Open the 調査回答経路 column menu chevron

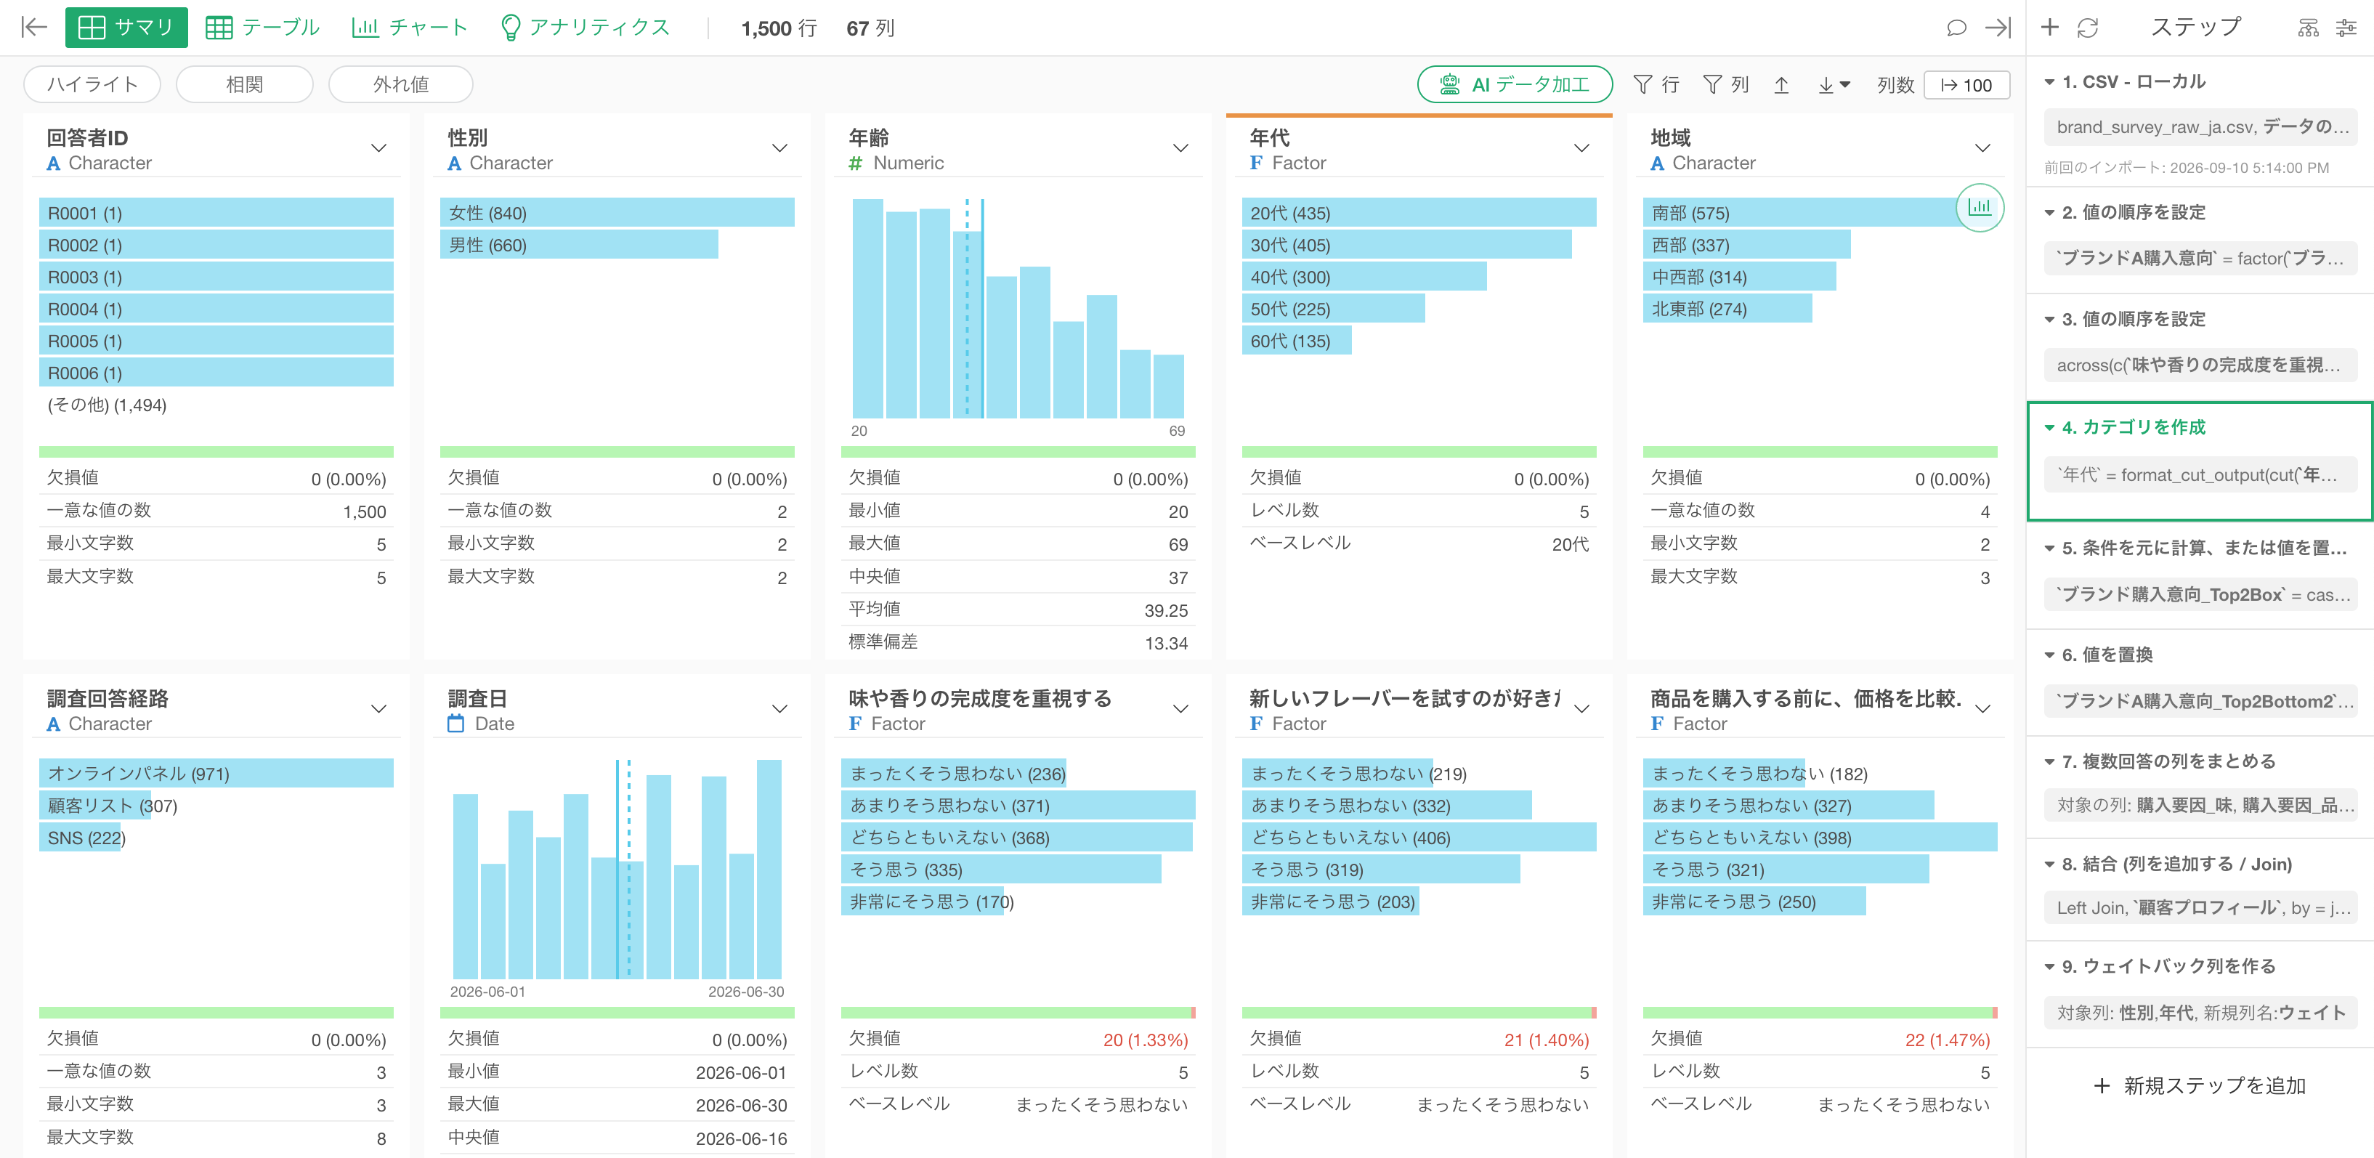378,709
